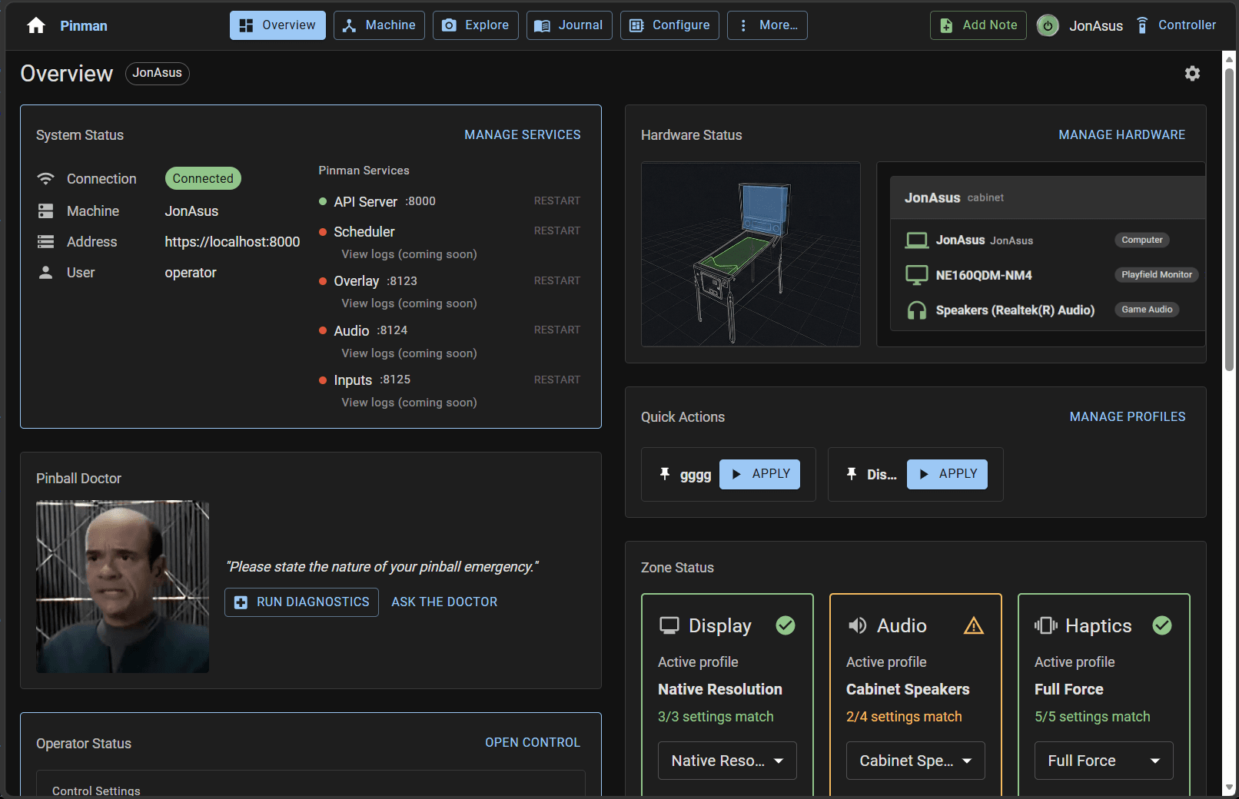The image size is (1239, 799).
Task: Restart the Overlay service
Action: (557, 280)
